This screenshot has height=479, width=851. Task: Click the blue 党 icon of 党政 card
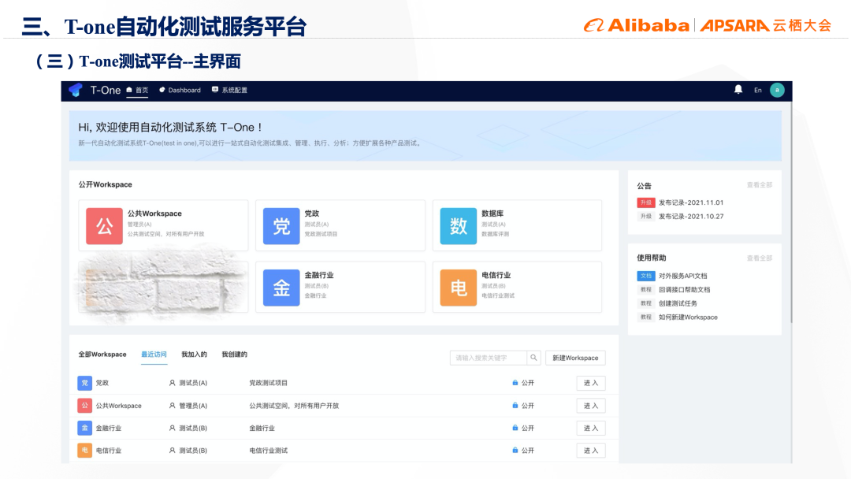[281, 226]
